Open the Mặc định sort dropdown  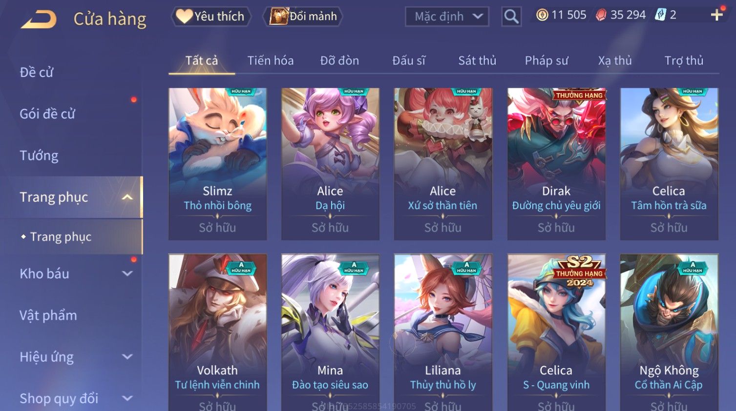click(x=447, y=17)
